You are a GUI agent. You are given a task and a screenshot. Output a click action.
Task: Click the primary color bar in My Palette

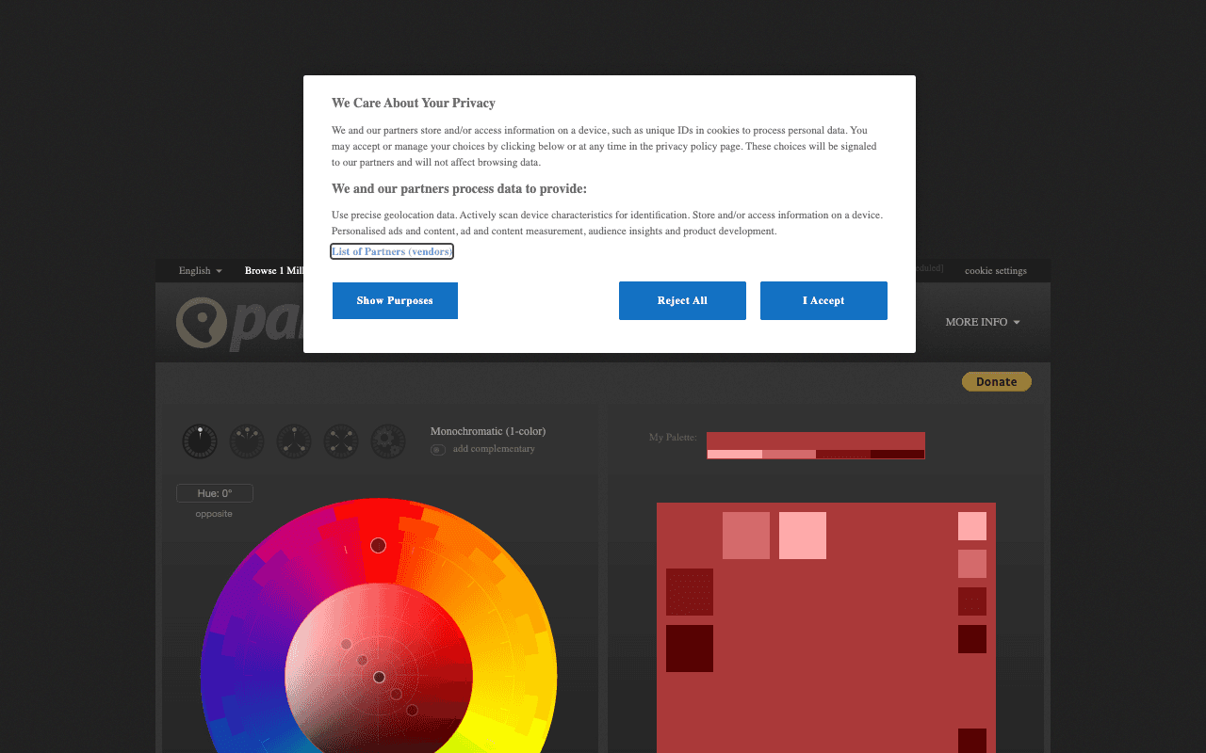coord(816,441)
